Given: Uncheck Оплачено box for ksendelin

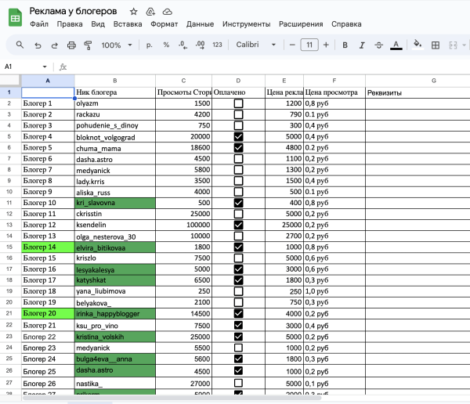Looking at the screenshot, I should coord(238,225).
